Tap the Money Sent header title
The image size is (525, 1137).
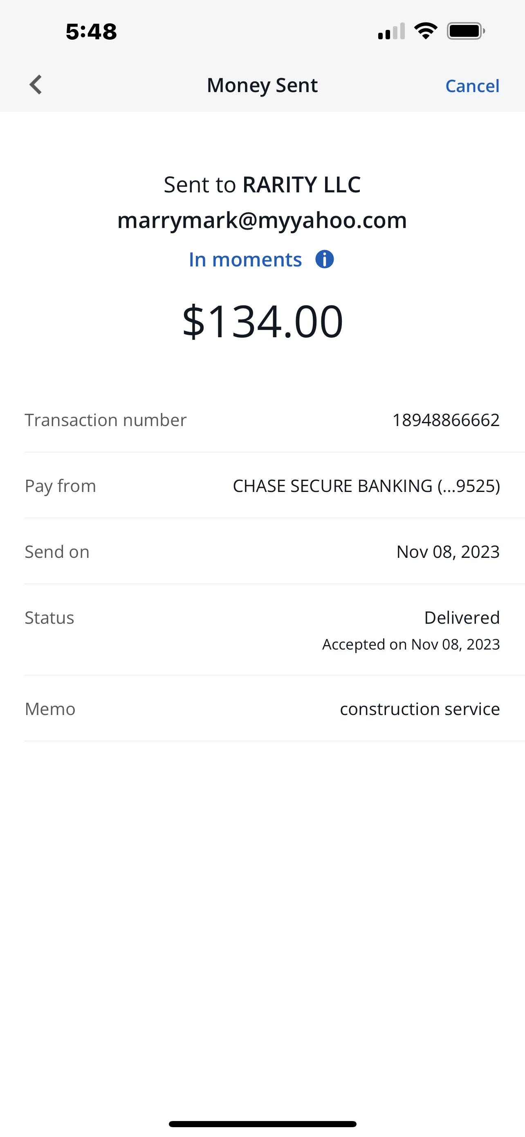point(262,85)
